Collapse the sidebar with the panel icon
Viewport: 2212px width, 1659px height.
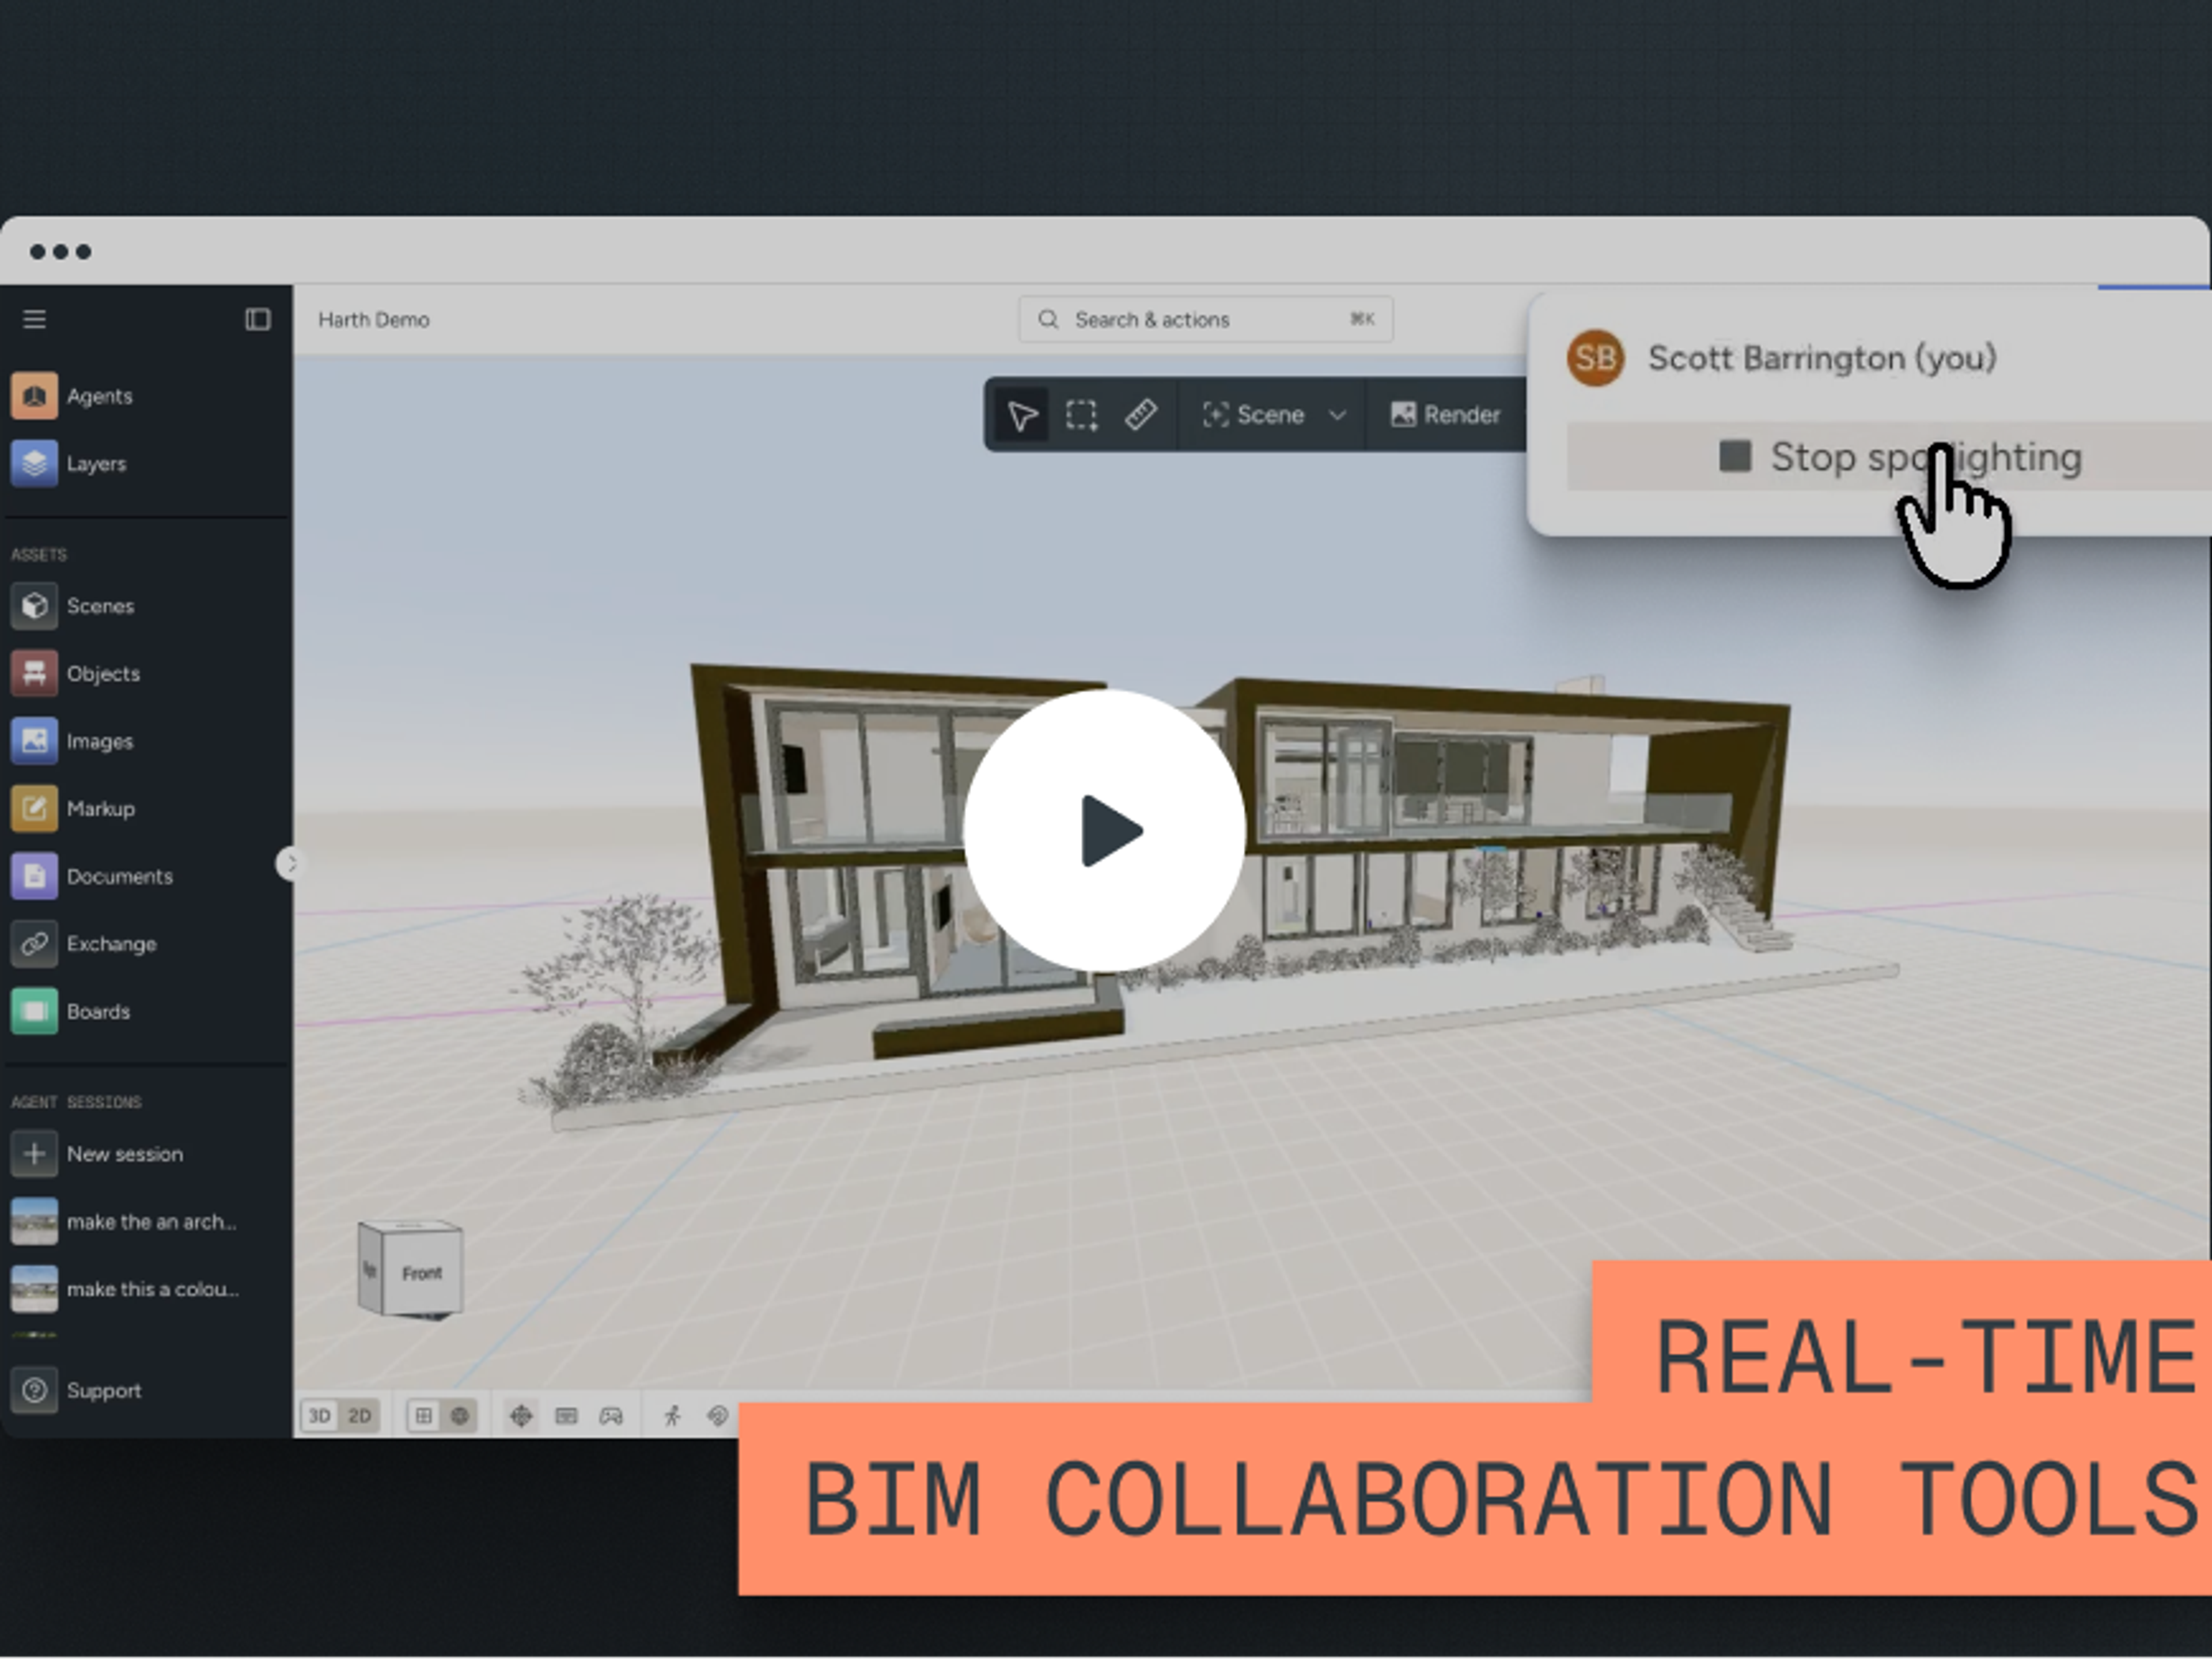pos(258,319)
